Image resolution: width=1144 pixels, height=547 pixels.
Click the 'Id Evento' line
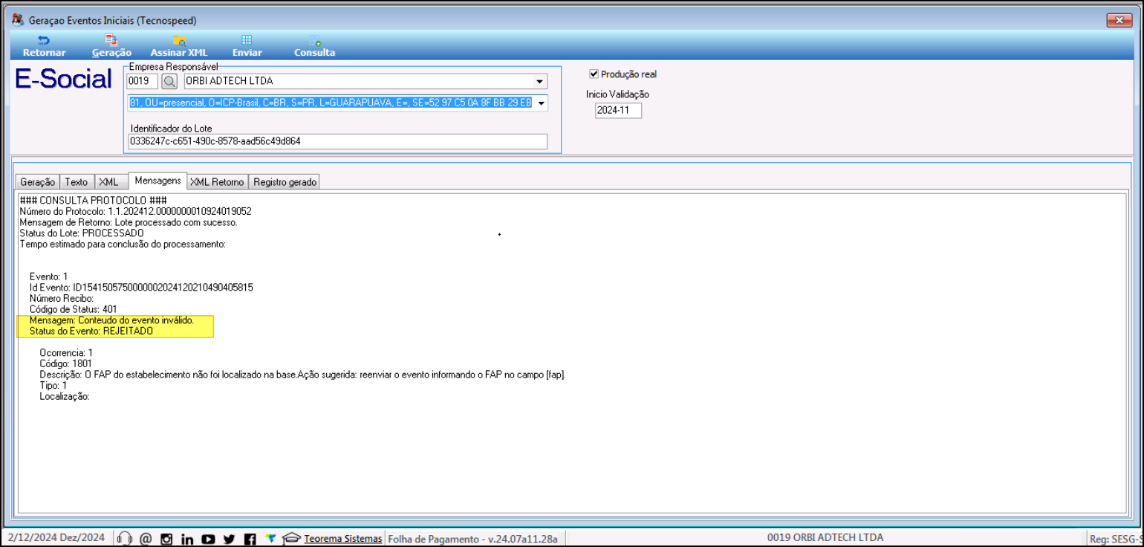(x=141, y=288)
